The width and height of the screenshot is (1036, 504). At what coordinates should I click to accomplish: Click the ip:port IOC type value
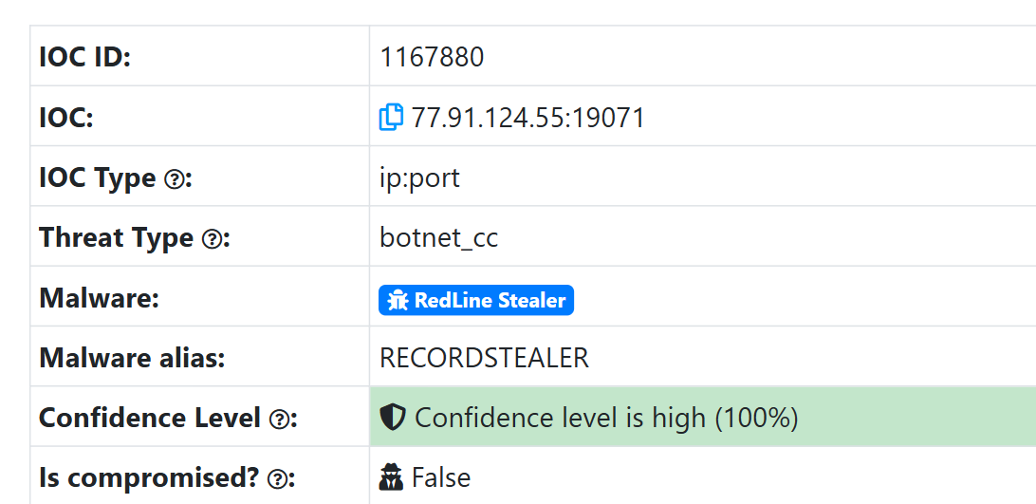point(419,178)
